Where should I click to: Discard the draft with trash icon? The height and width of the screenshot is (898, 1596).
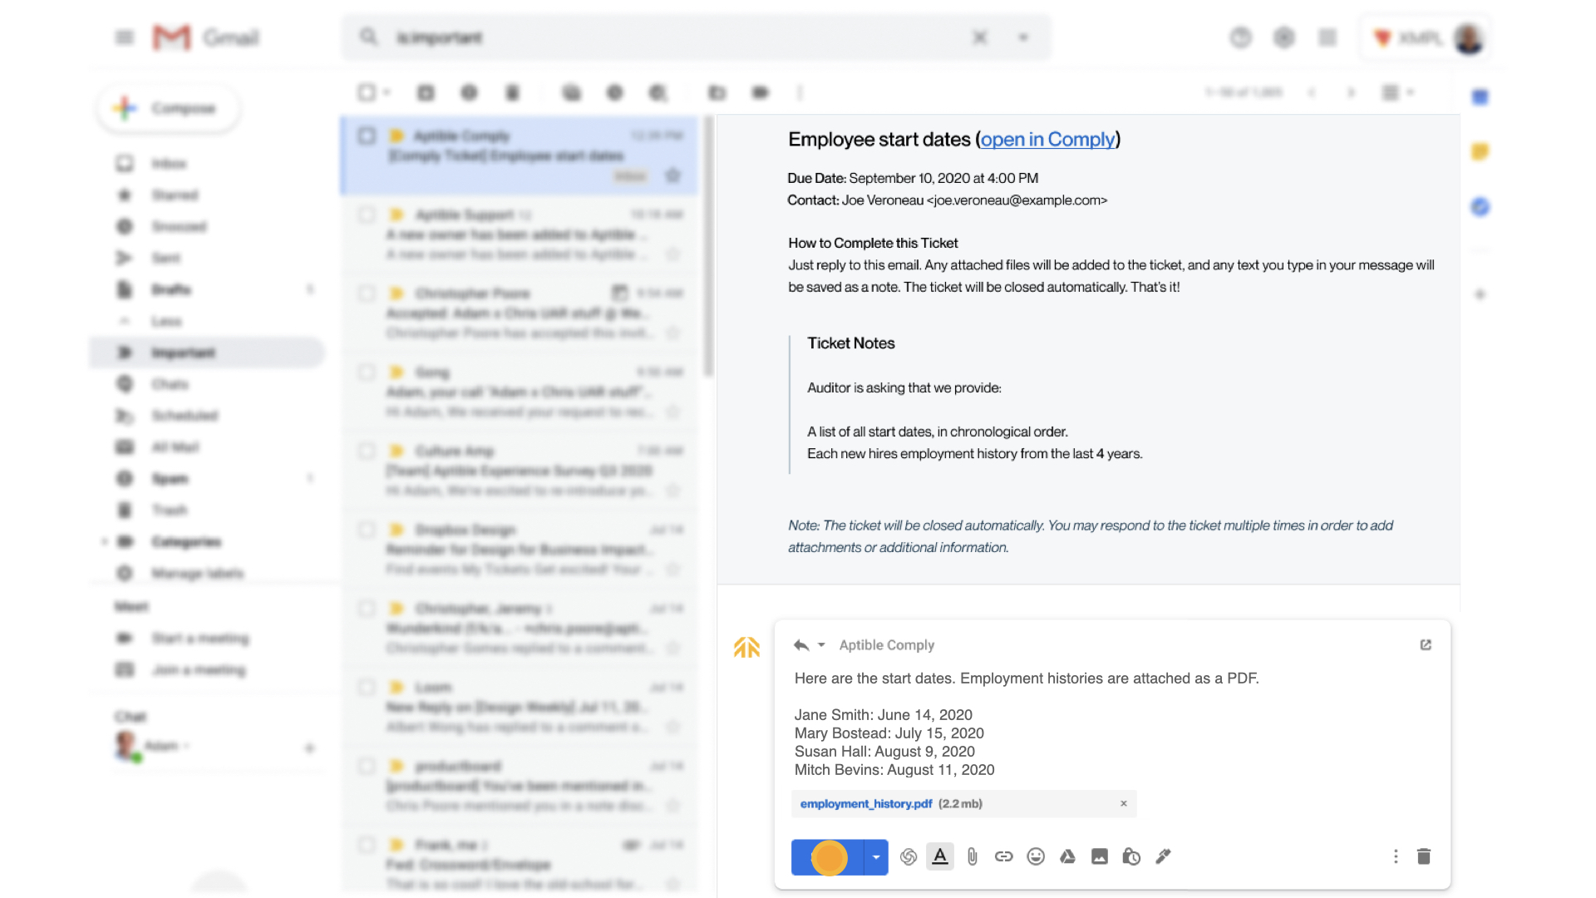pos(1423,856)
